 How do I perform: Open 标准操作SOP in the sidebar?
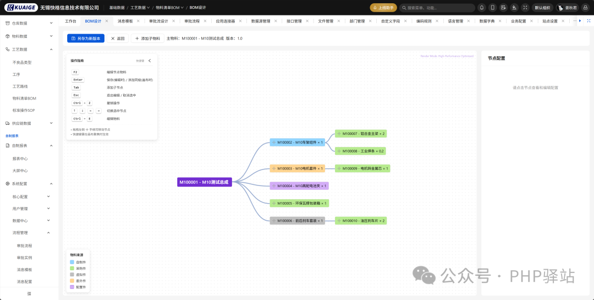(24, 110)
